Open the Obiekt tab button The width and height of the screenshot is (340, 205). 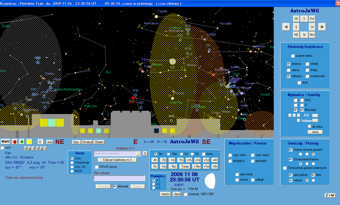[99, 142]
